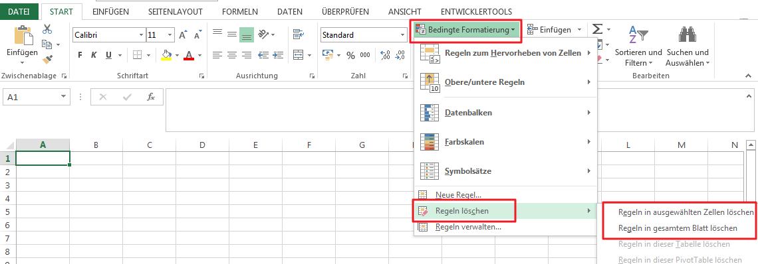This screenshot has height=264, width=758.
Task: Switch to the FORMELN tab
Action: click(x=240, y=11)
